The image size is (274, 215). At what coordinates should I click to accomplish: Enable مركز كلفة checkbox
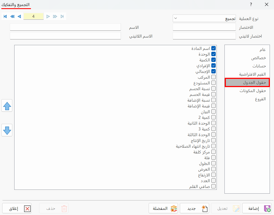(x=213, y=152)
